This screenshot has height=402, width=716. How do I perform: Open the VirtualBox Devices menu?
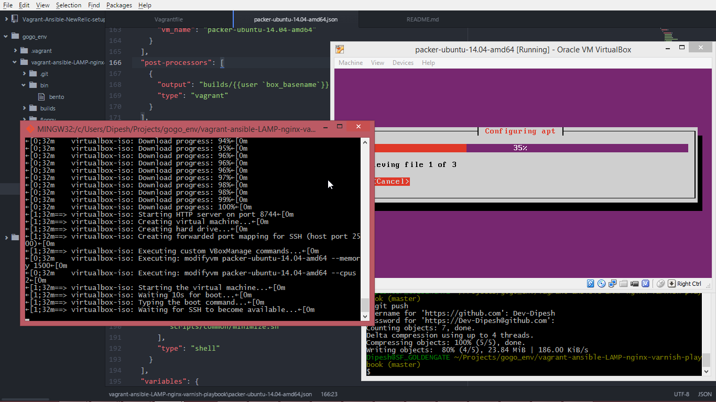click(x=403, y=63)
